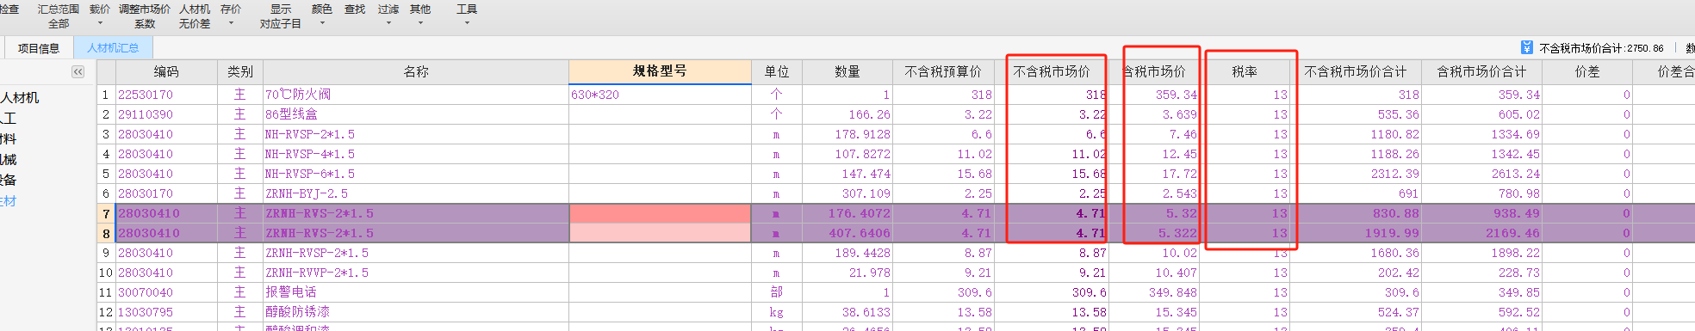Click code cell 22530170

(x=166, y=95)
